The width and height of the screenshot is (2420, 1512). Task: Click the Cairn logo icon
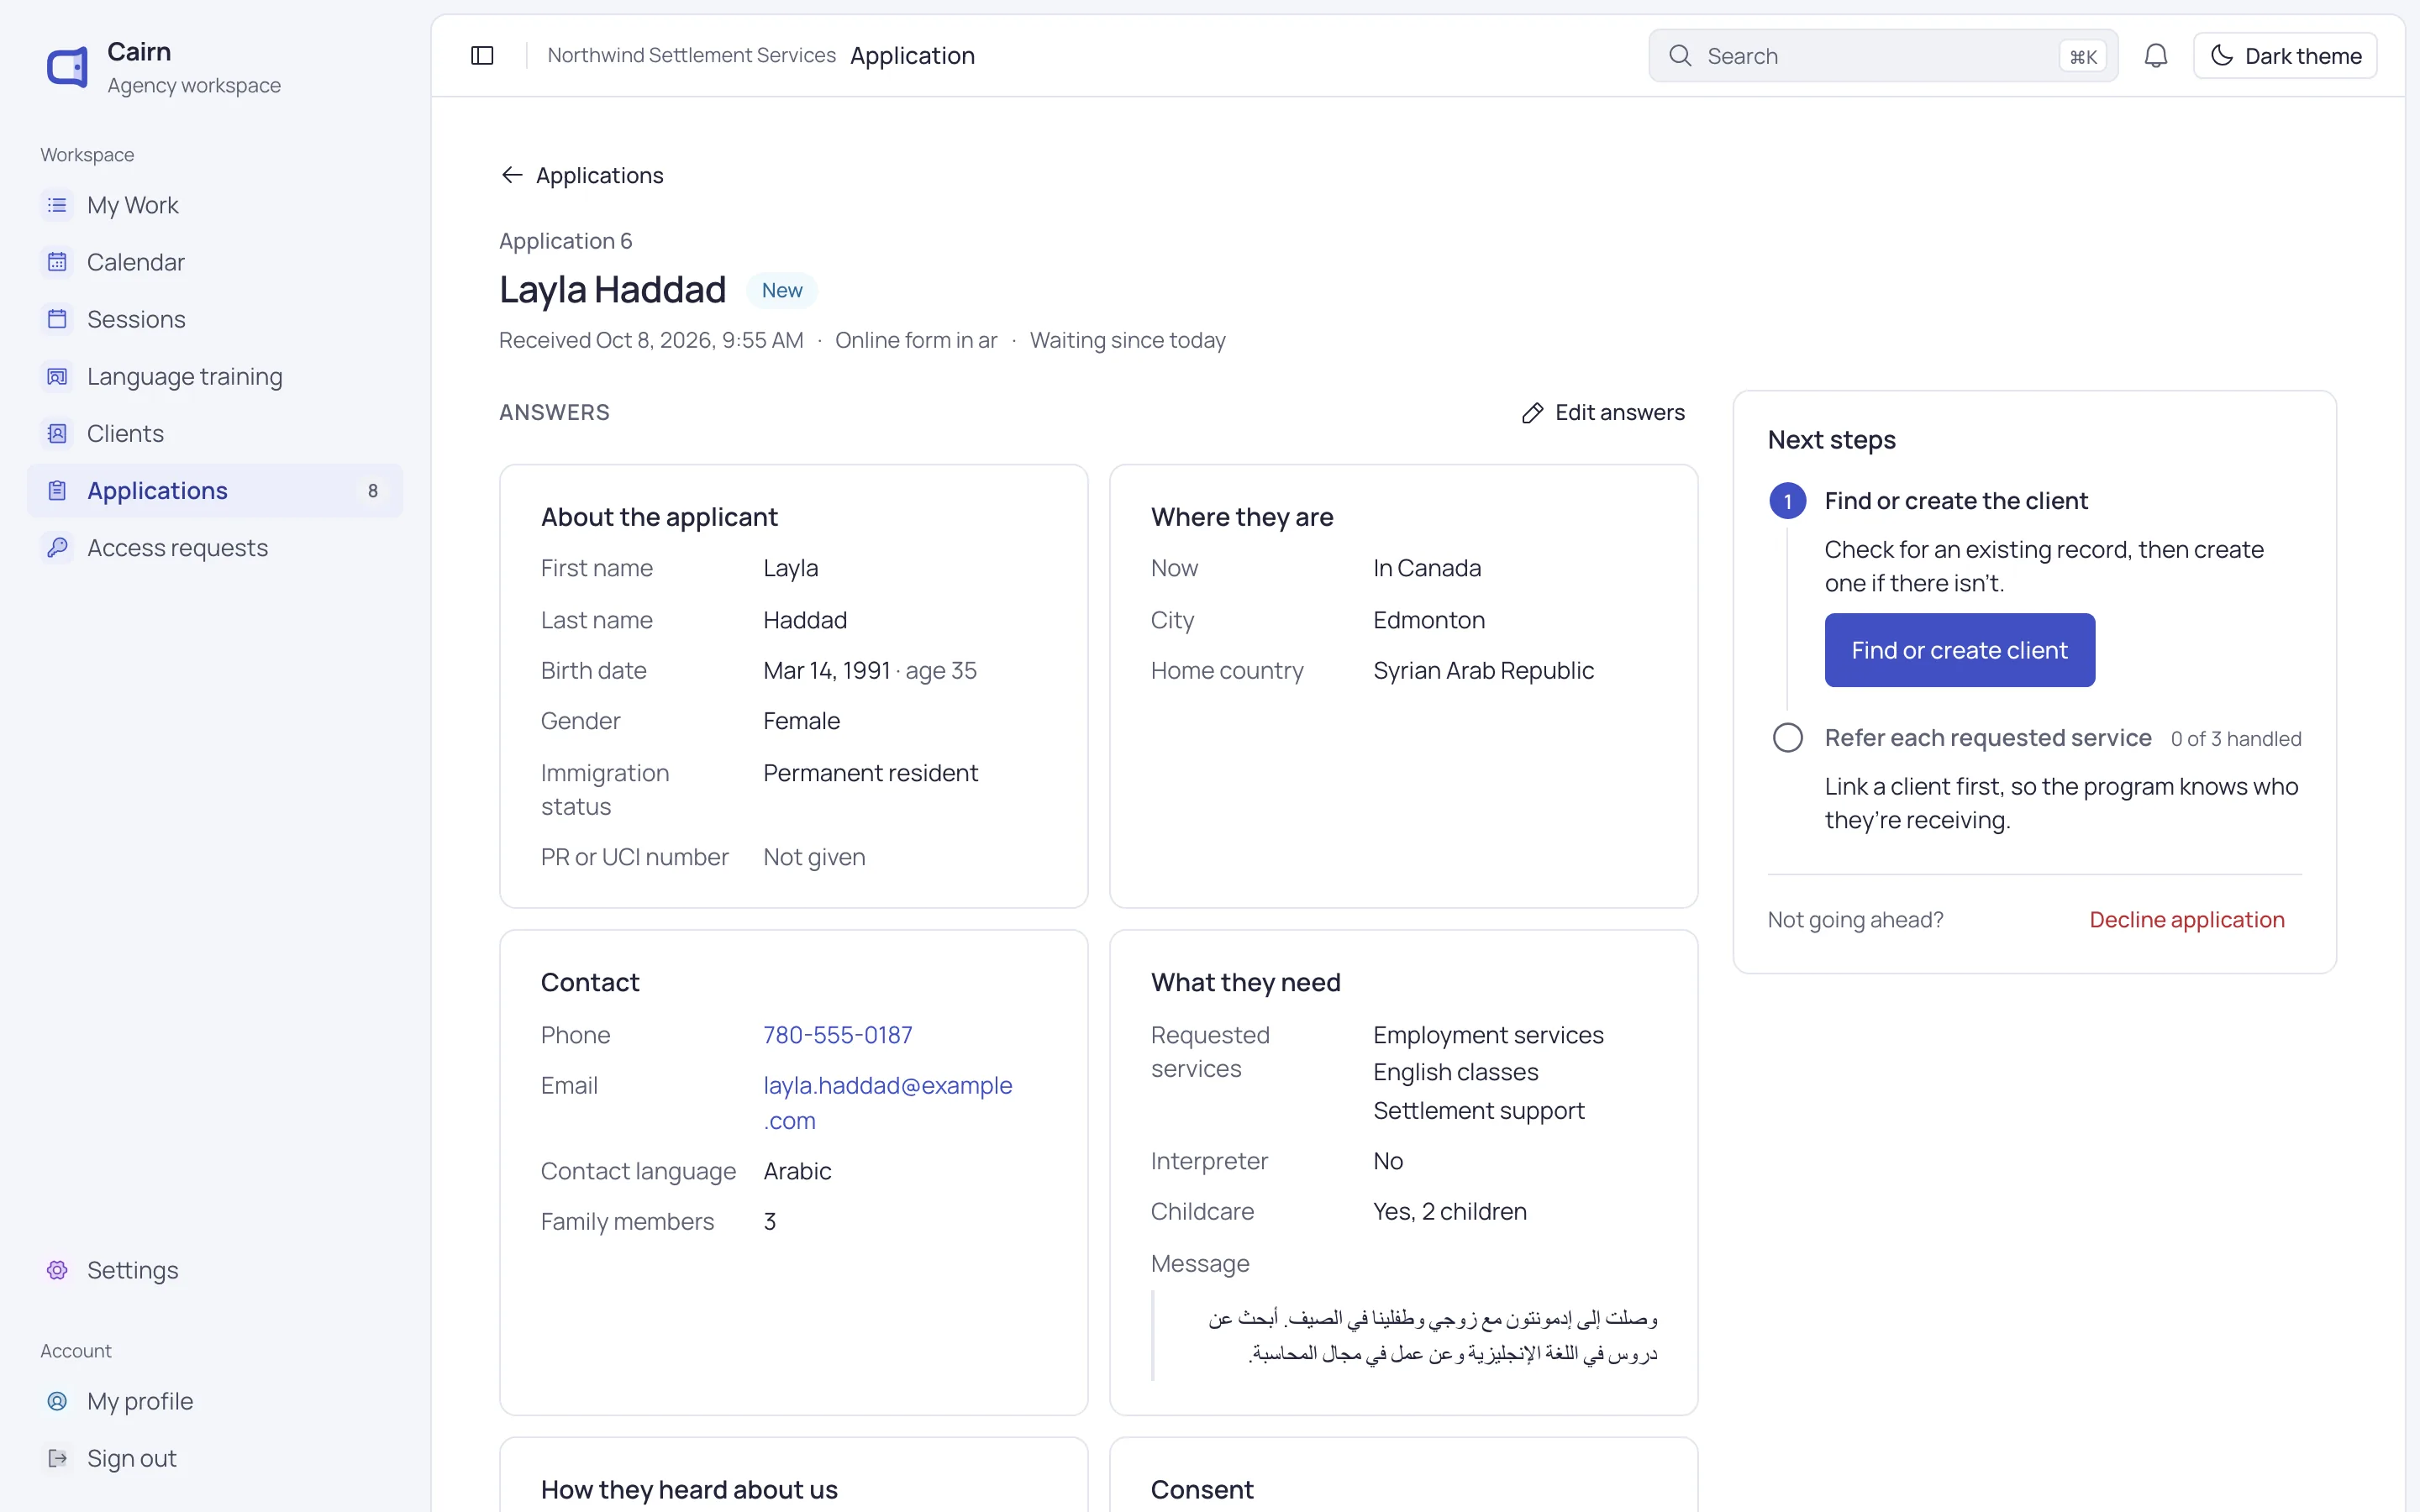pyautogui.click(x=68, y=67)
